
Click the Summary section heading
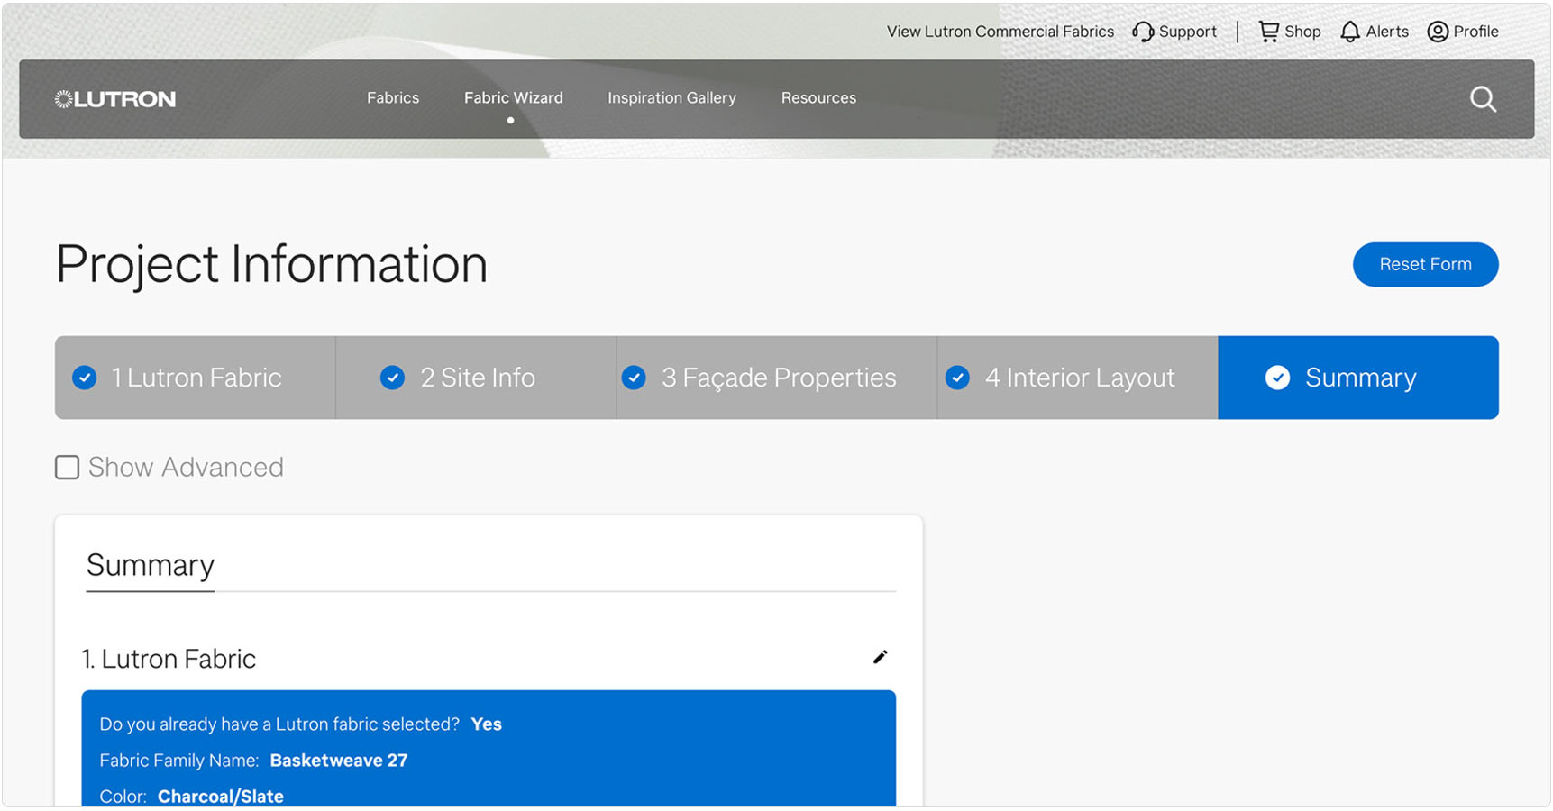click(151, 565)
